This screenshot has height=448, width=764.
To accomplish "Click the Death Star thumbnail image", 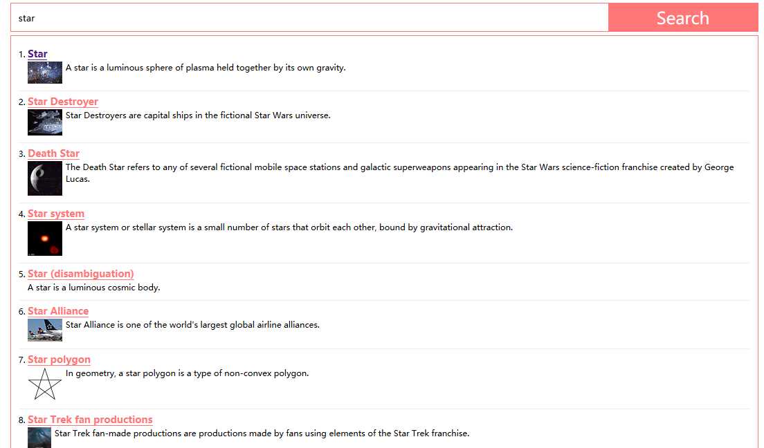I will pos(45,178).
